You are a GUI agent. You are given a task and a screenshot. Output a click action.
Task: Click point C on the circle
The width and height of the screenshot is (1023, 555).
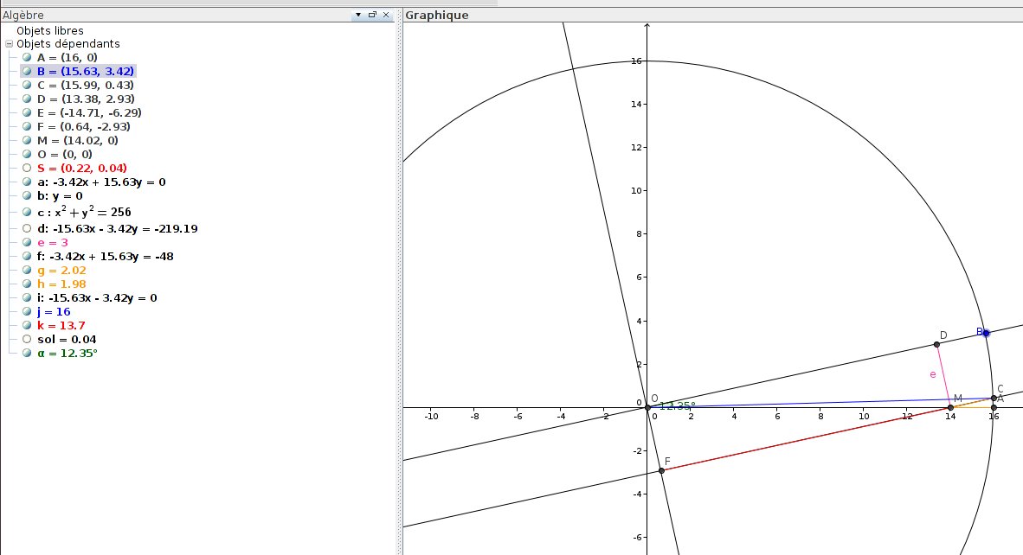pyautogui.click(x=994, y=398)
